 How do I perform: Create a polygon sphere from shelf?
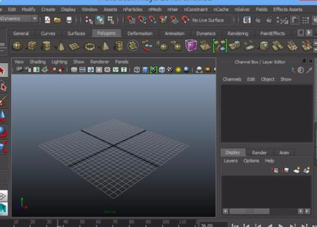click(17, 46)
